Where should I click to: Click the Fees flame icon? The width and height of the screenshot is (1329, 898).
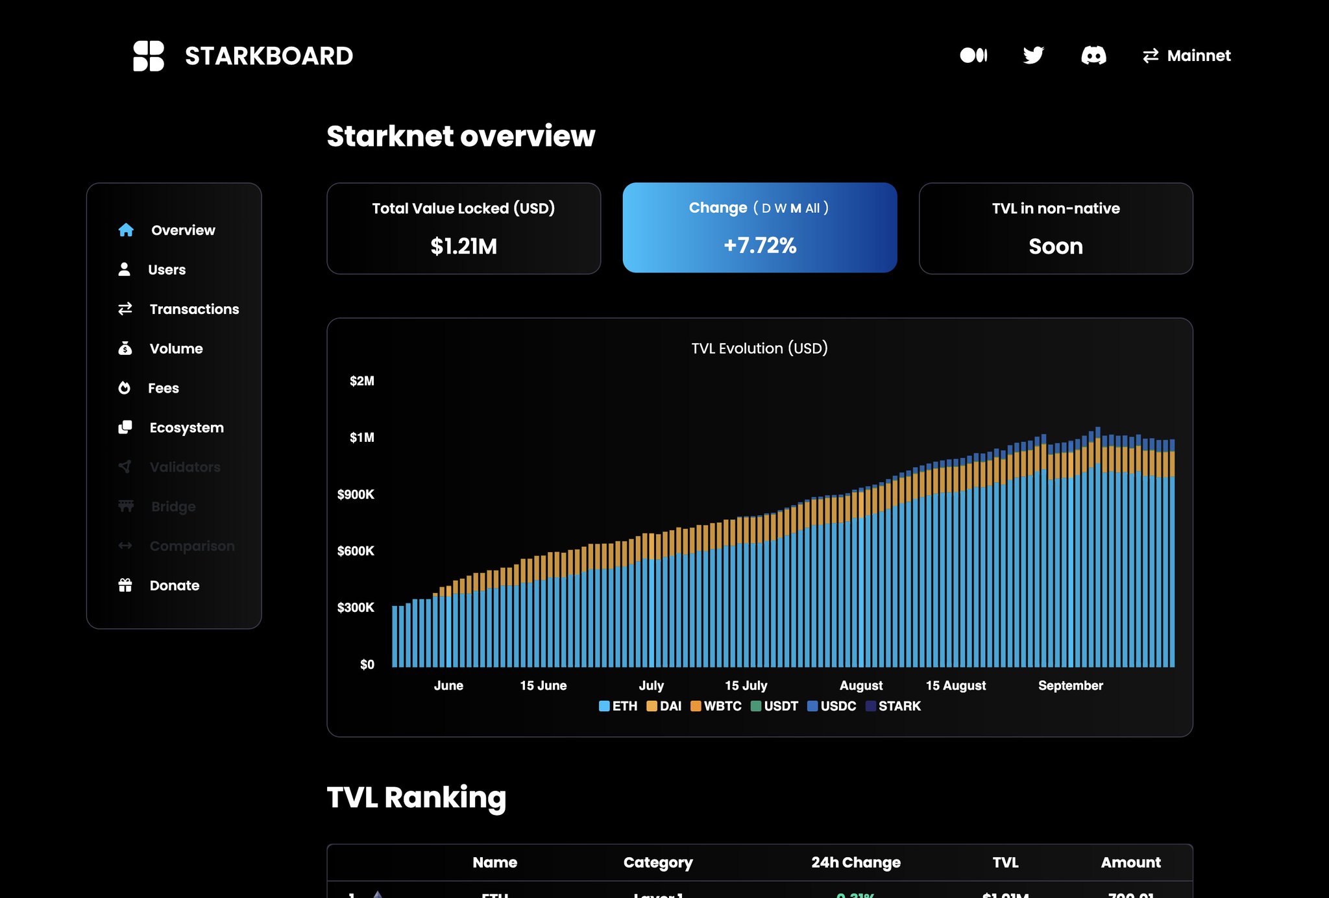click(x=125, y=387)
